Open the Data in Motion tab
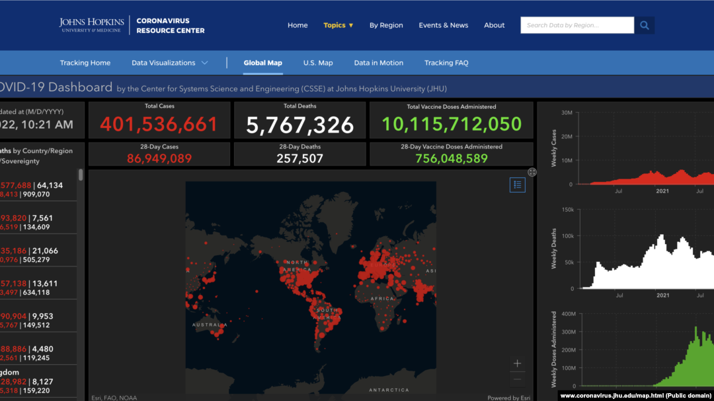 pyautogui.click(x=378, y=63)
